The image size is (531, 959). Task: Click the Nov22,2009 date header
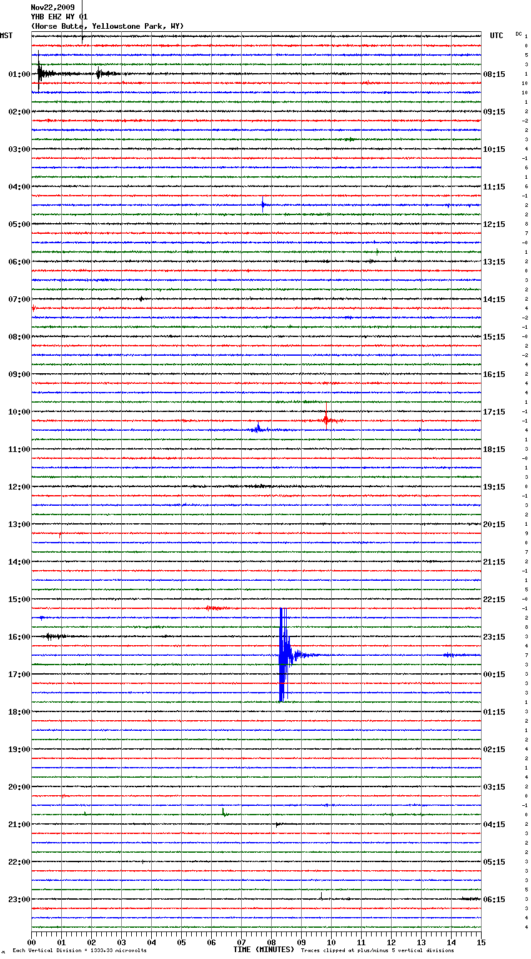(x=52, y=8)
